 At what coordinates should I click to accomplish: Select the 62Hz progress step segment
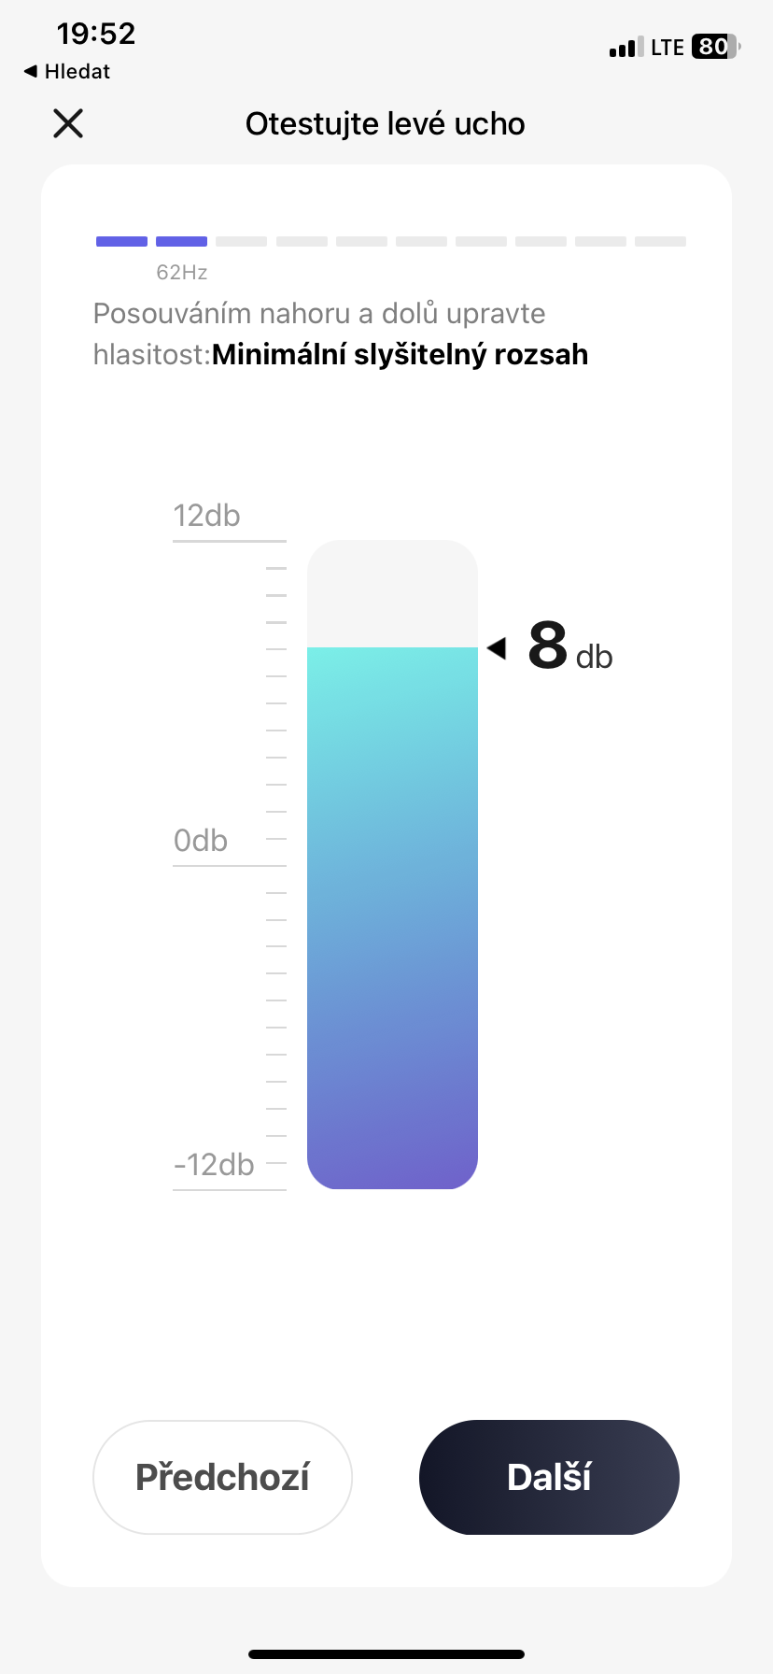point(181,242)
